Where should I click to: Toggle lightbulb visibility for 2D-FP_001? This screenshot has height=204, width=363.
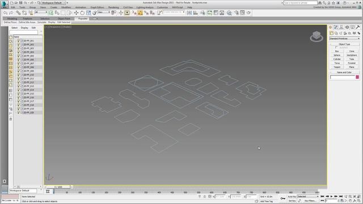[19, 41]
